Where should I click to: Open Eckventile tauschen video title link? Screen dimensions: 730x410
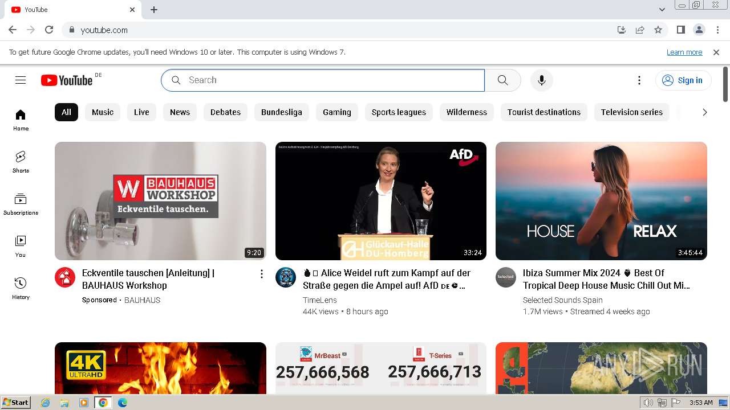148,279
